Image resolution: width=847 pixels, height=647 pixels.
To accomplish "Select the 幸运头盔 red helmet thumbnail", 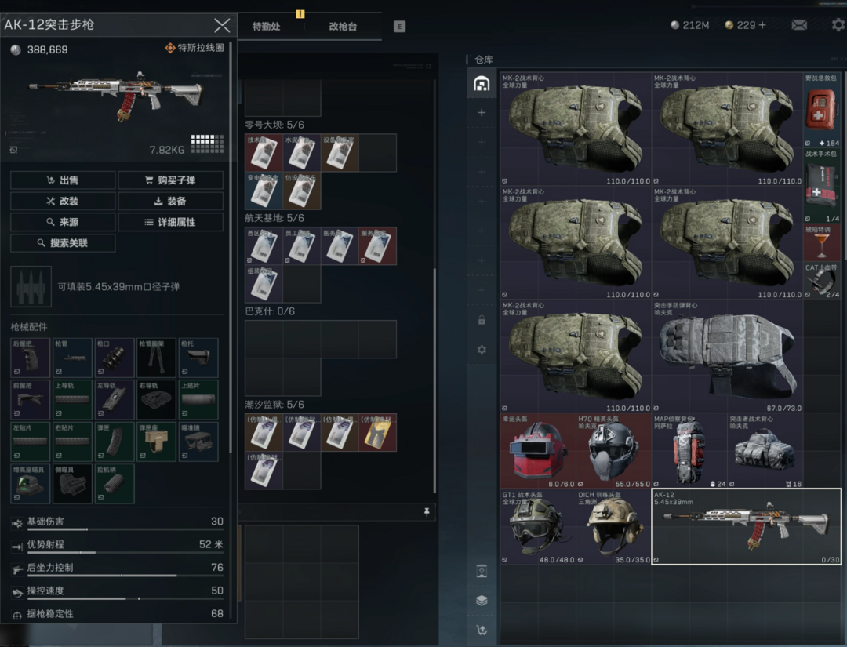I will 537,451.
